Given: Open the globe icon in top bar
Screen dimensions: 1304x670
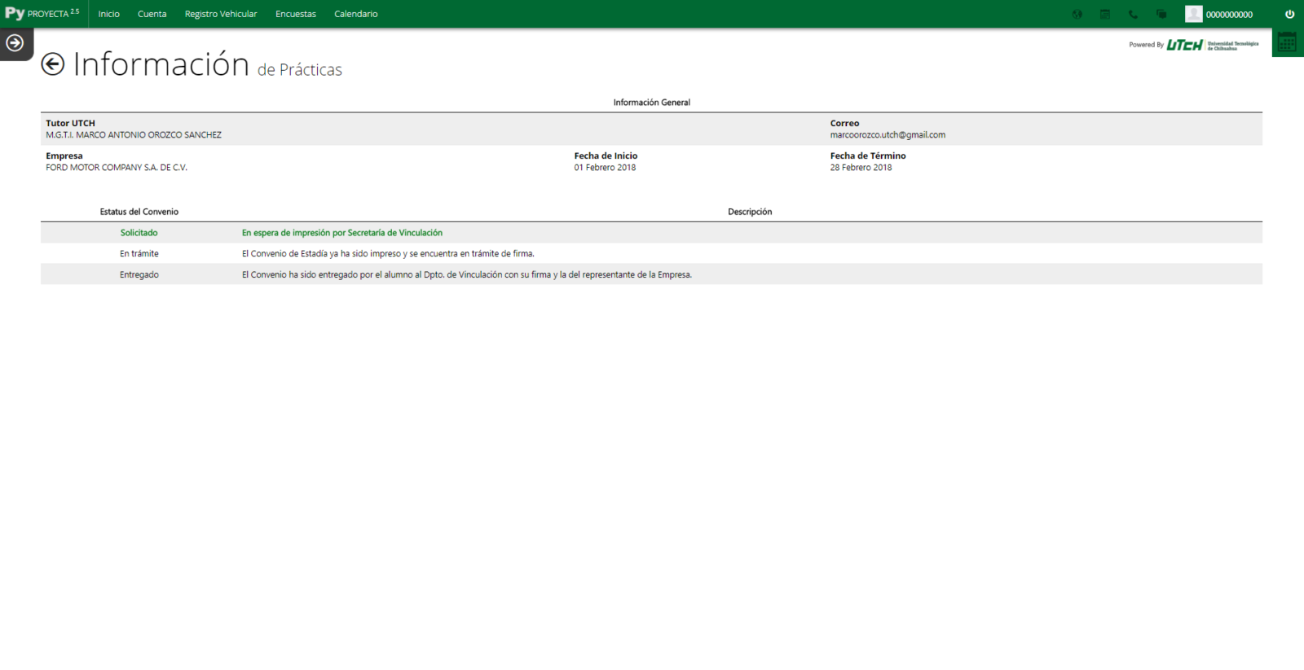Looking at the screenshot, I should point(1077,14).
